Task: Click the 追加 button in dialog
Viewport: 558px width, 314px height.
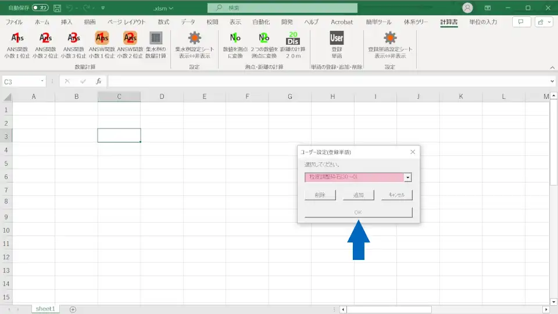Action: tap(359, 195)
